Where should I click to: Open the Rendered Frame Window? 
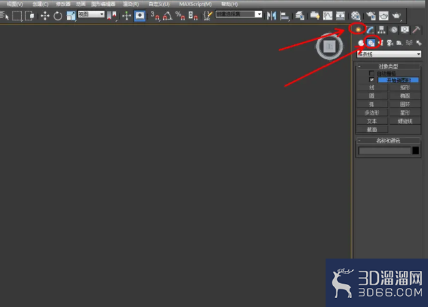(384, 16)
